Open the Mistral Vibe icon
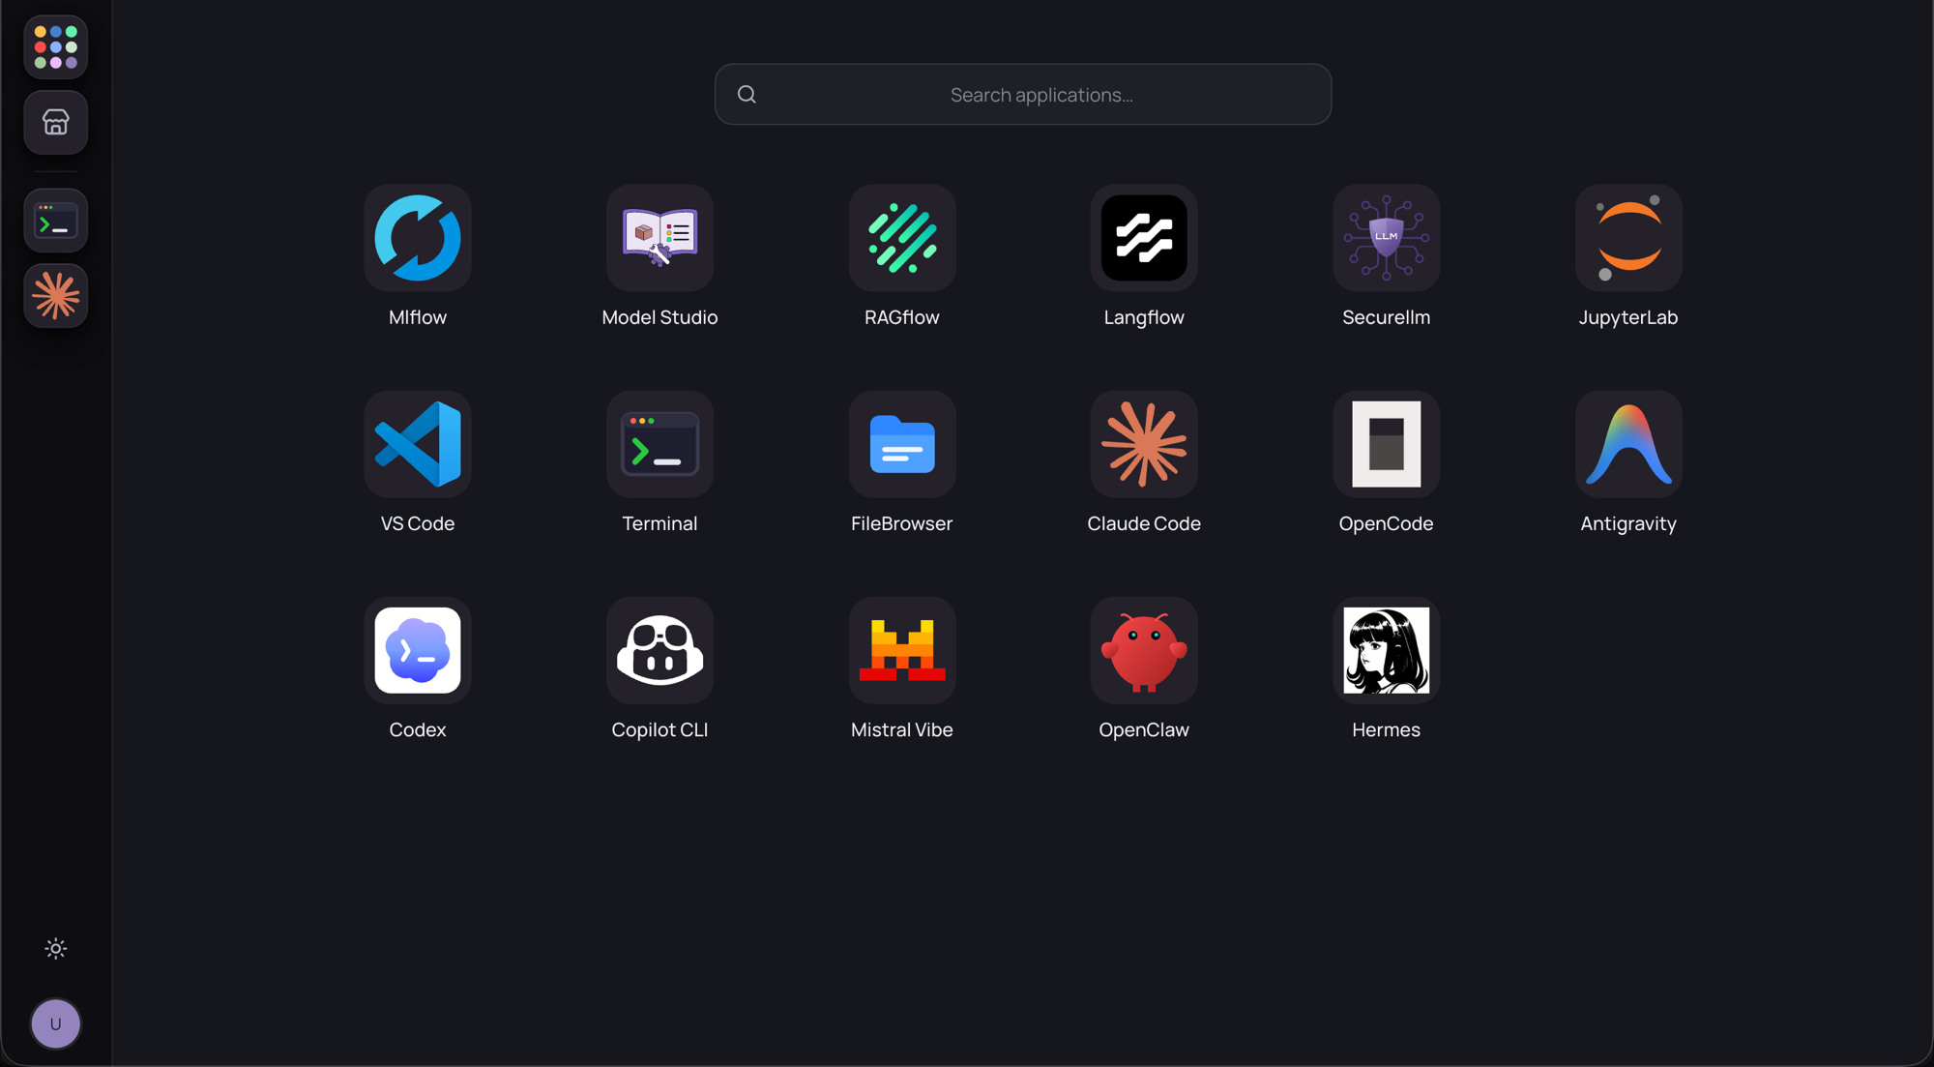This screenshot has height=1067, width=1934. click(x=902, y=650)
